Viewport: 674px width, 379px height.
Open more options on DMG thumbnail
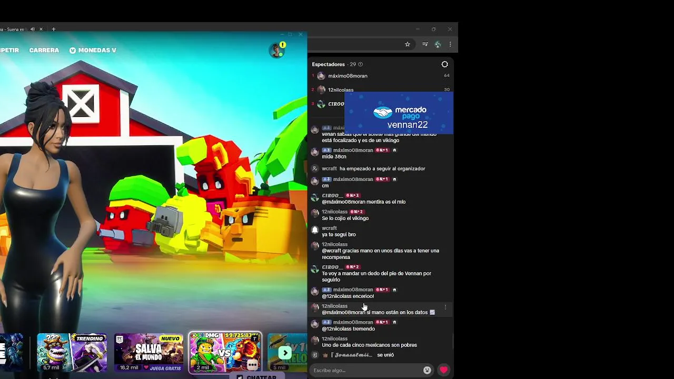point(252,364)
